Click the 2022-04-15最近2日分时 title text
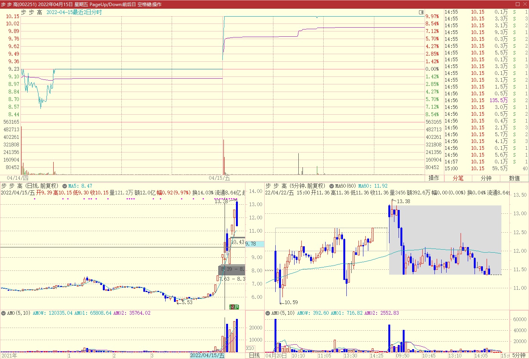Viewport: 529px width, 359px height. (74, 12)
